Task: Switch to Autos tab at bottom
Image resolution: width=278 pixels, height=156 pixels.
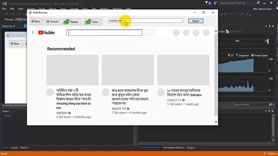Action: coord(6,147)
